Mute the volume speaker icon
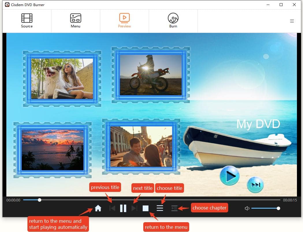303x232 pixels. click(x=247, y=208)
